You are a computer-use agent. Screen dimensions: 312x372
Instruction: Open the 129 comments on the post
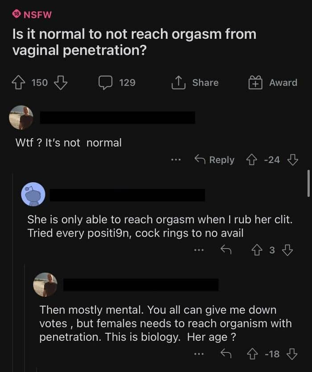[117, 83]
